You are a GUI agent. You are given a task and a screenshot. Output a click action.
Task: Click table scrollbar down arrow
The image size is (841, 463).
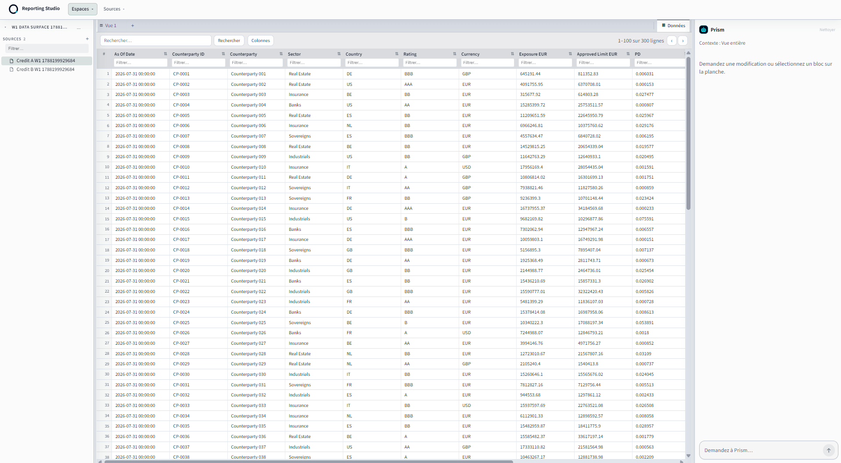pos(688,456)
